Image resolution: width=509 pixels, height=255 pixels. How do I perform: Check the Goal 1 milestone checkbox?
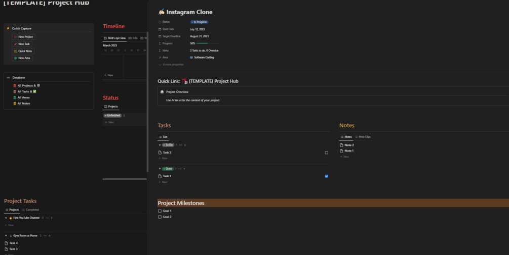click(160, 211)
